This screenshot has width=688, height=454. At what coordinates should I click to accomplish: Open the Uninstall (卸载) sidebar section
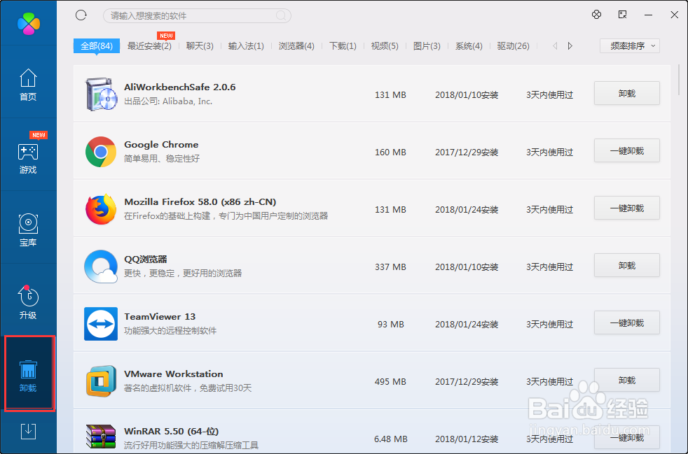pyautogui.click(x=29, y=374)
